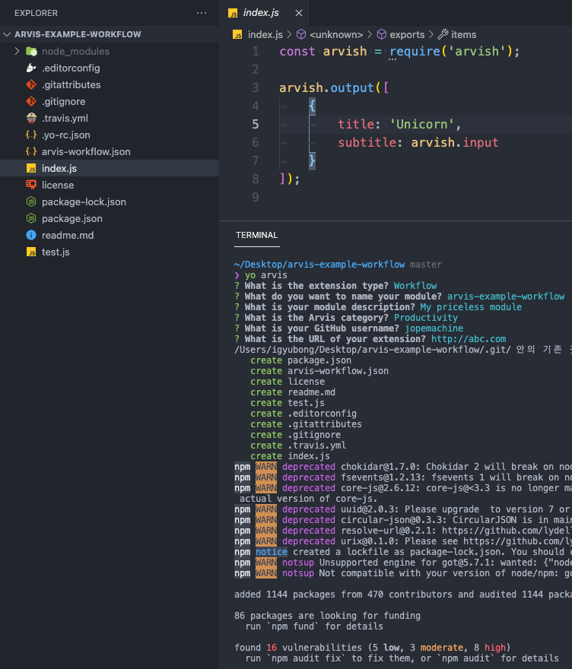
Task: Click the JS icon in breadcrumb
Action: click(237, 34)
